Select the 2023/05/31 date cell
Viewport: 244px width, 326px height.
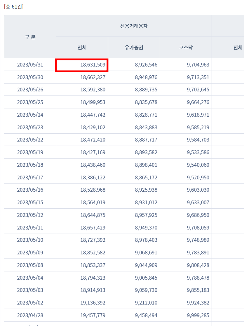point(30,65)
